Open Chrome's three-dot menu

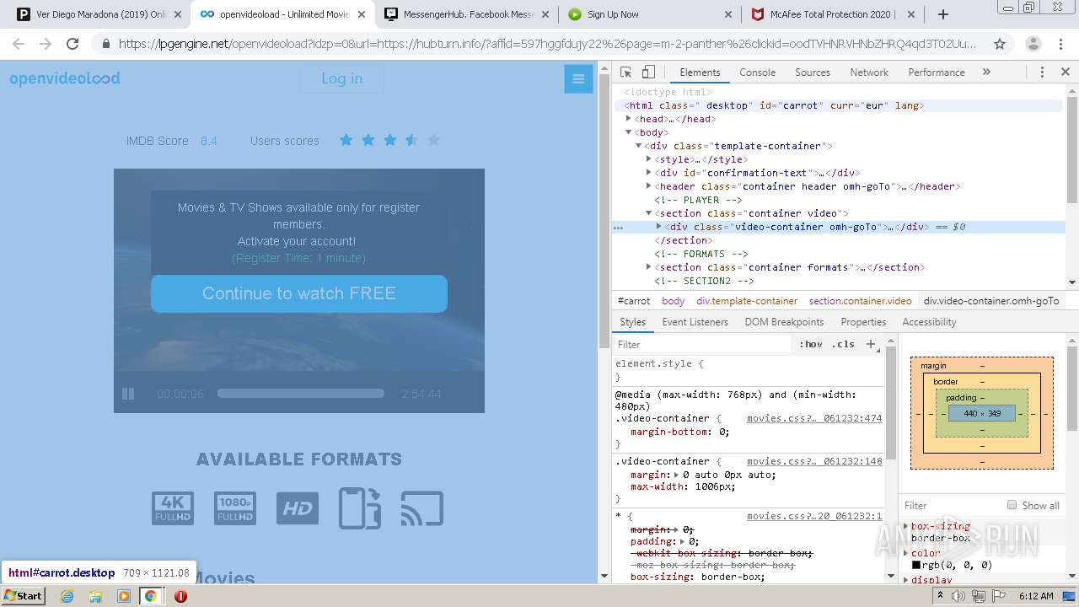point(1062,44)
